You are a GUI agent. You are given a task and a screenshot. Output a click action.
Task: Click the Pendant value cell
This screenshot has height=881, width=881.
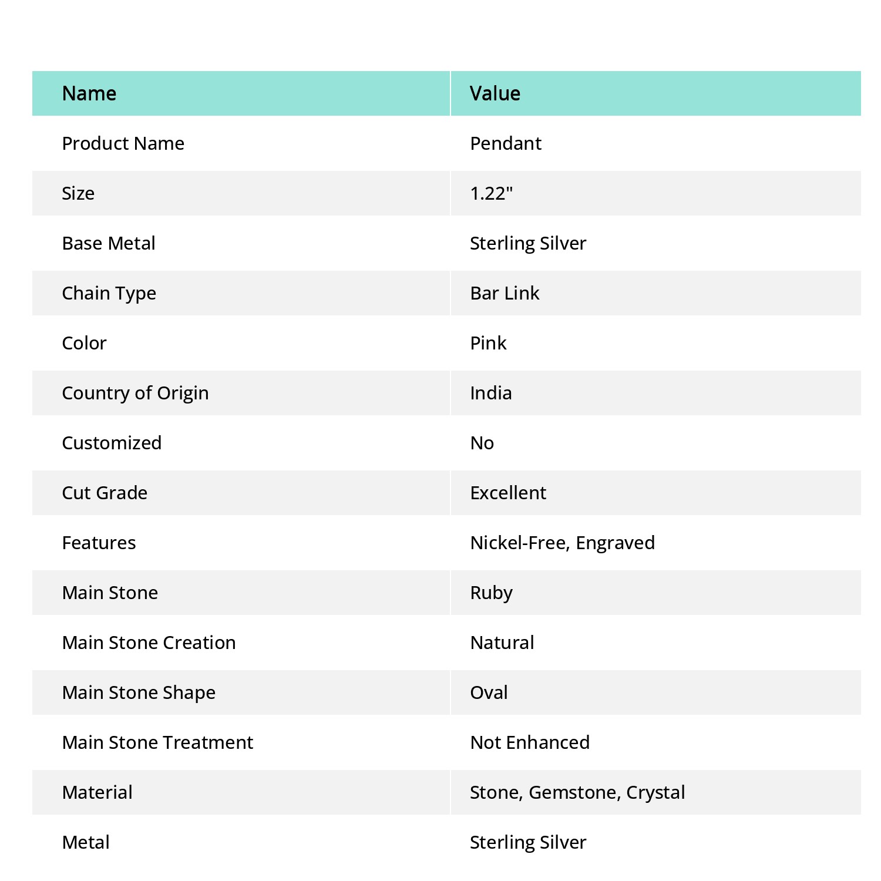(506, 143)
